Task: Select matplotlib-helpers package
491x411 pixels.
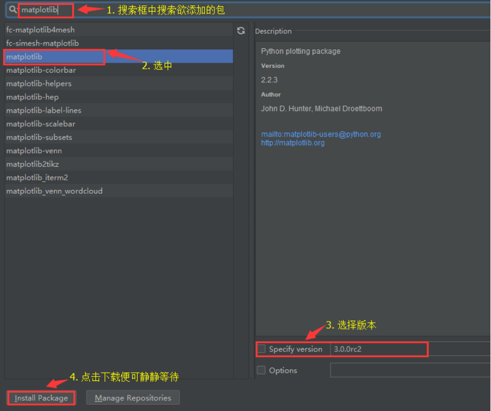Action: coord(119,83)
